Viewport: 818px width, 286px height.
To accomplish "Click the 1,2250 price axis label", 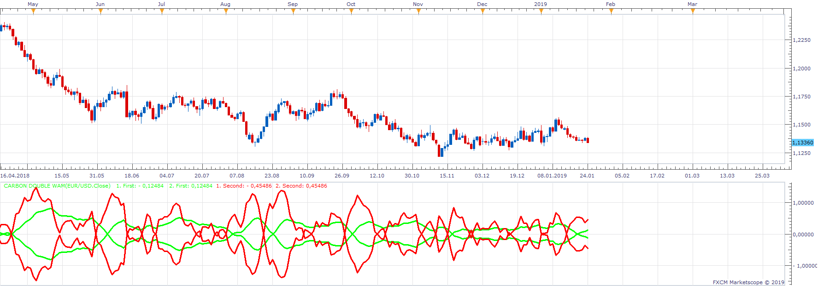I will (801, 40).
